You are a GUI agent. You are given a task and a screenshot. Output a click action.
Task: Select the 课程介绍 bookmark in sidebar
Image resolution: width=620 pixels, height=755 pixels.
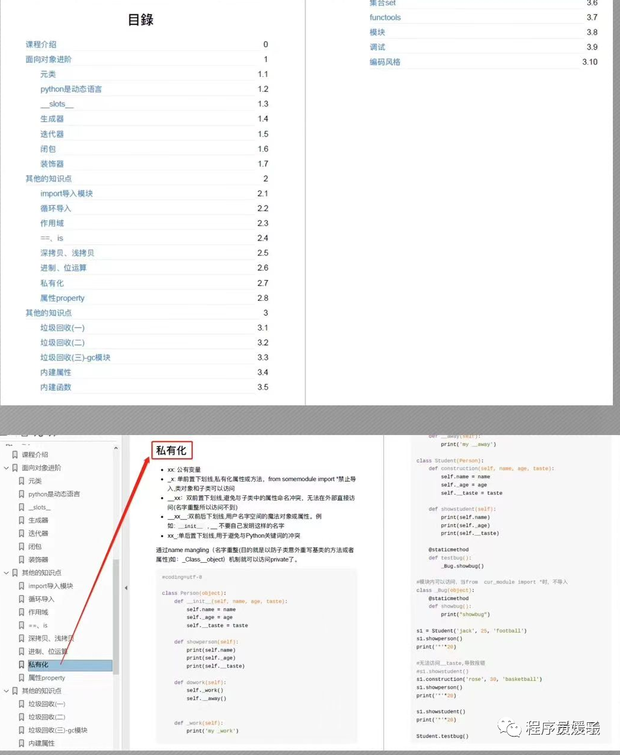click(35, 455)
